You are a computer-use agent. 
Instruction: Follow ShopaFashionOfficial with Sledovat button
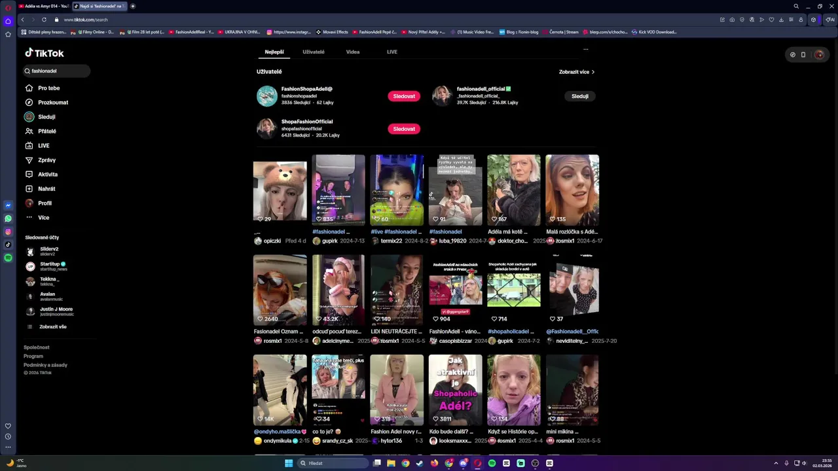point(404,129)
